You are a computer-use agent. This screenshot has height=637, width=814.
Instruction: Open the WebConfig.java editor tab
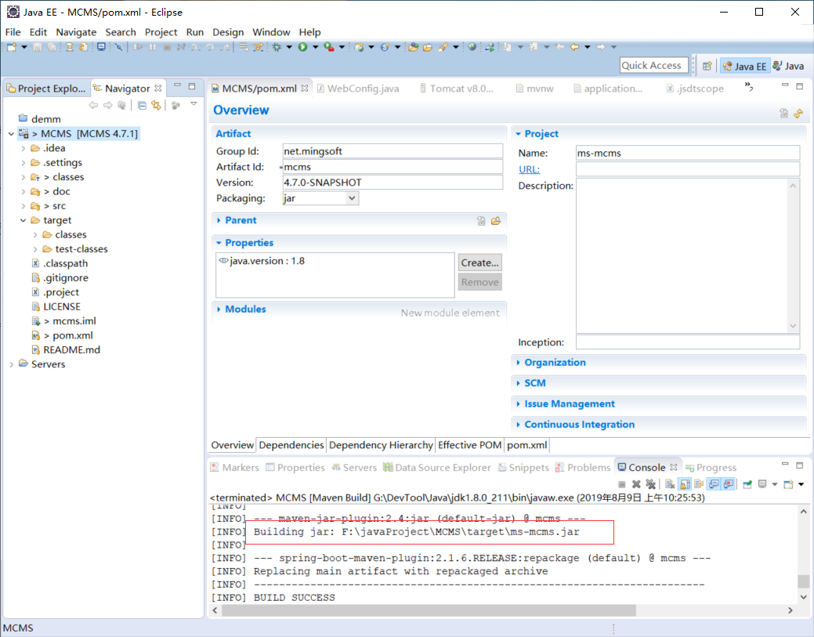coord(358,89)
